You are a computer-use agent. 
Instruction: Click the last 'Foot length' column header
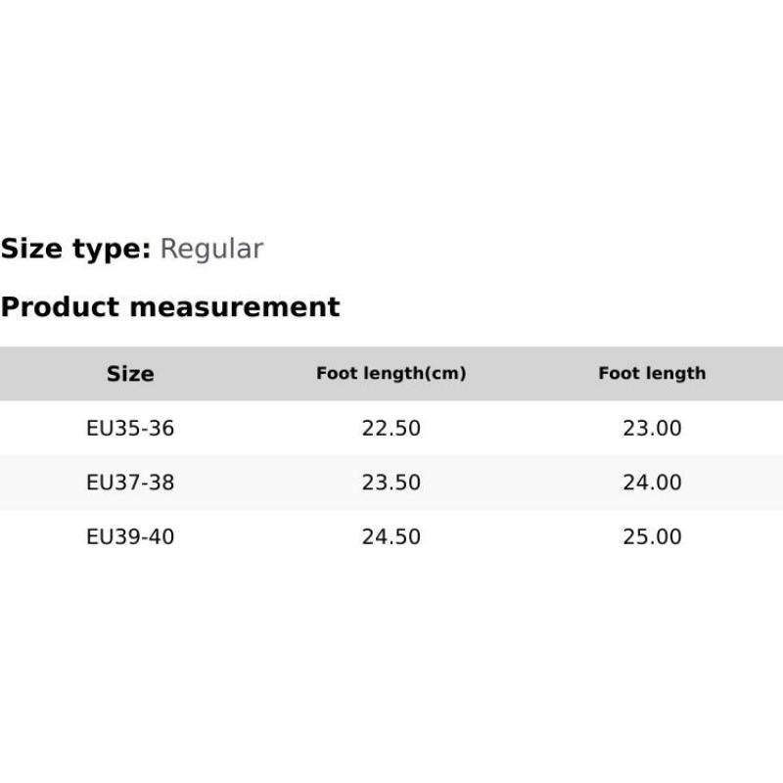[652, 373]
